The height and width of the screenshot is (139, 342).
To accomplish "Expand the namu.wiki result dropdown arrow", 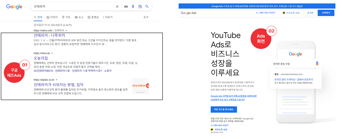I will [66, 31].
